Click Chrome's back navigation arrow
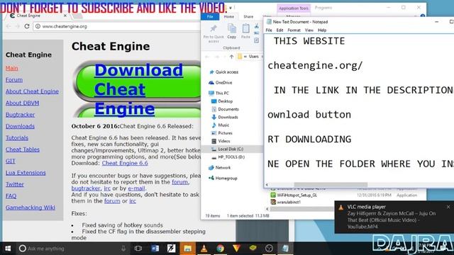Viewport: 454px width, 255px height. (9, 26)
